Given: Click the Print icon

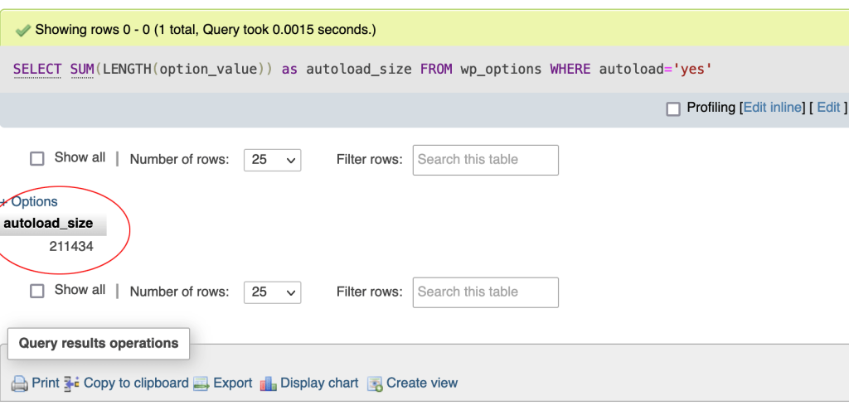Looking at the screenshot, I should (x=20, y=383).
